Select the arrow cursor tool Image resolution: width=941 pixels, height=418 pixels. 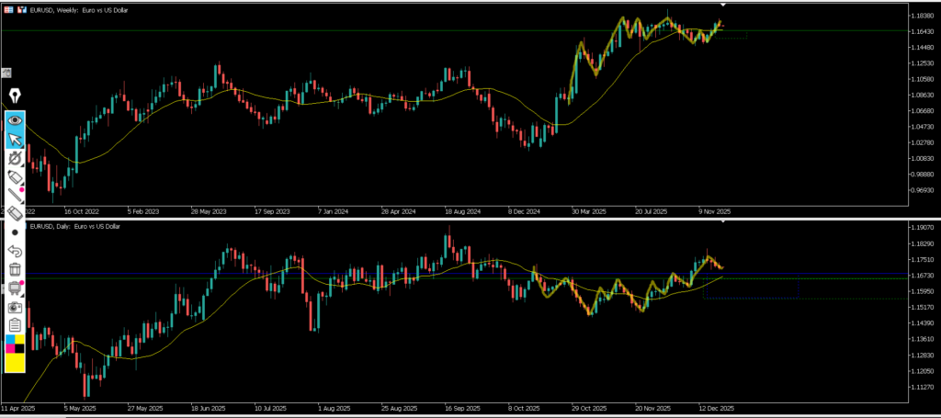(x=15, y=140)
